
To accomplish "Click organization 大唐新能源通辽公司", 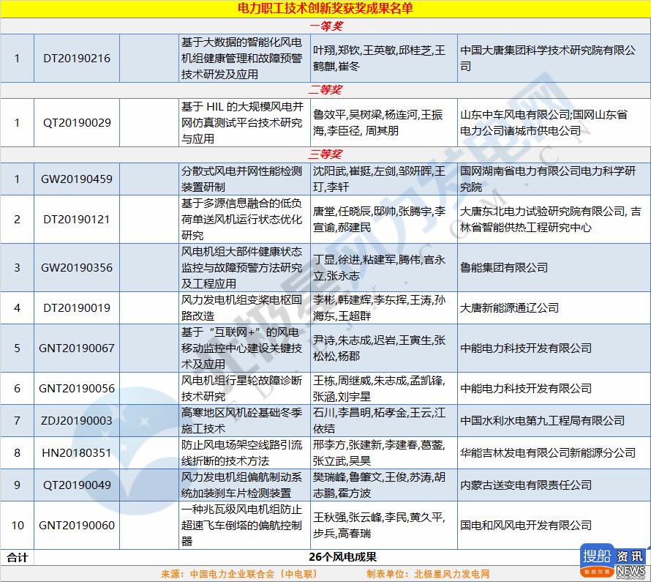I will point(509,307).
